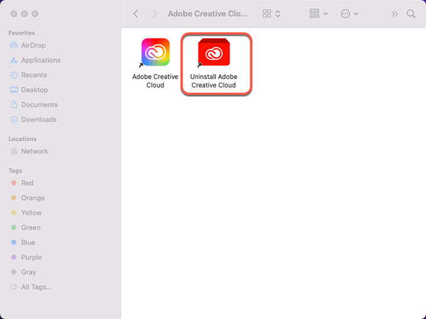Viewport: 426px width, 319px height.
Task: Open the group-by options dropdown
Action: 318,14
